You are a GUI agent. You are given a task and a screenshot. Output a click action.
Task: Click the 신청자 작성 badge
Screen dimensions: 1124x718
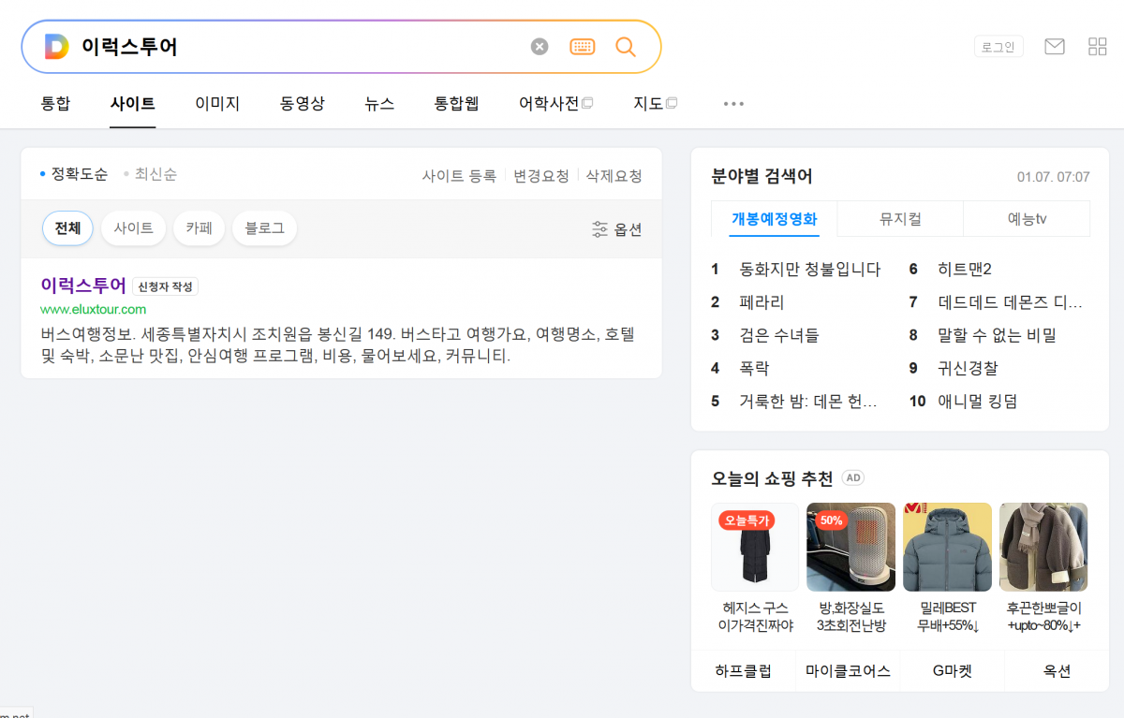165,286
